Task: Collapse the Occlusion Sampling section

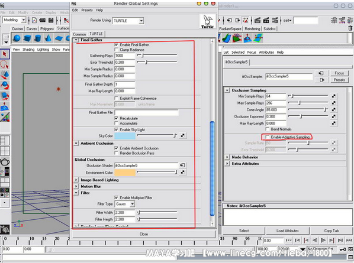Action: pos(227,90)
